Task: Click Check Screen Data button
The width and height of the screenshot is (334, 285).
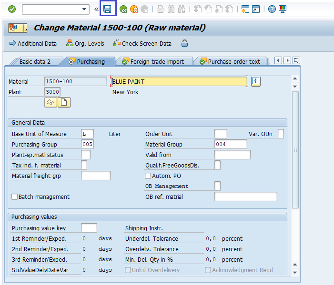Action: (142, 44)
